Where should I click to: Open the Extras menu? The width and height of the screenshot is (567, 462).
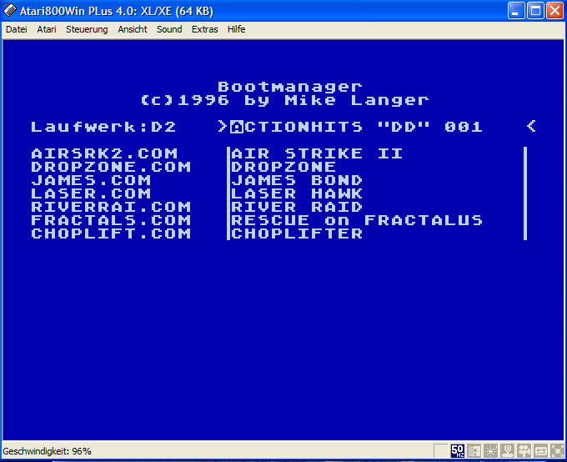tap(204, 29)
